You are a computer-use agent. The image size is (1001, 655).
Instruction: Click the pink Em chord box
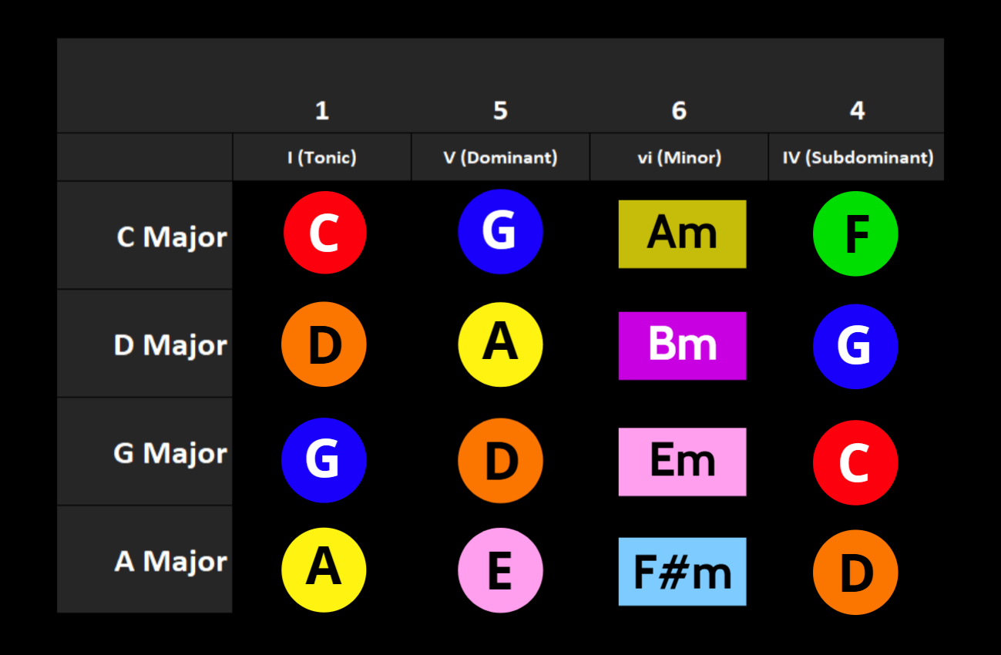682,462
